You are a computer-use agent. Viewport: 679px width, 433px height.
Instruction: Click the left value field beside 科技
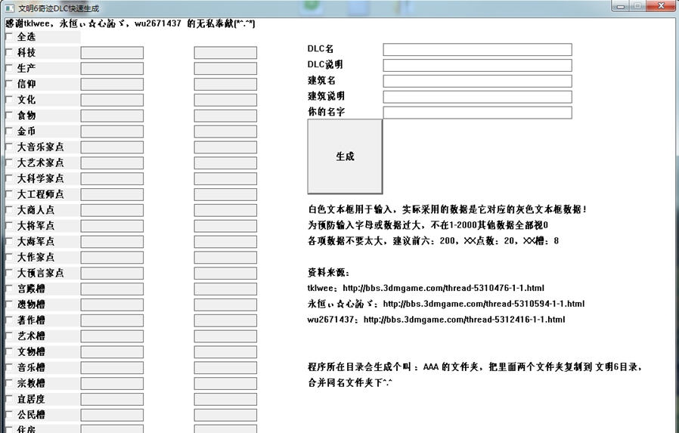(x=112, y=53)
